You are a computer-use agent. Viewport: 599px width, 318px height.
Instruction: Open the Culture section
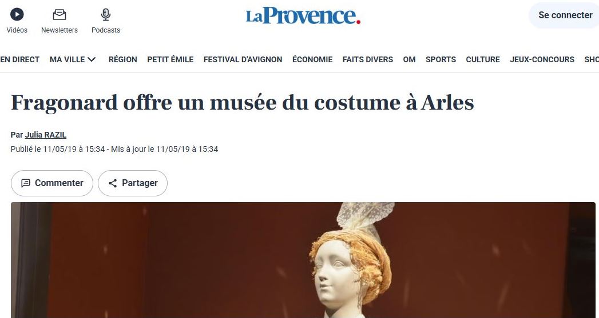pos(483,59)
